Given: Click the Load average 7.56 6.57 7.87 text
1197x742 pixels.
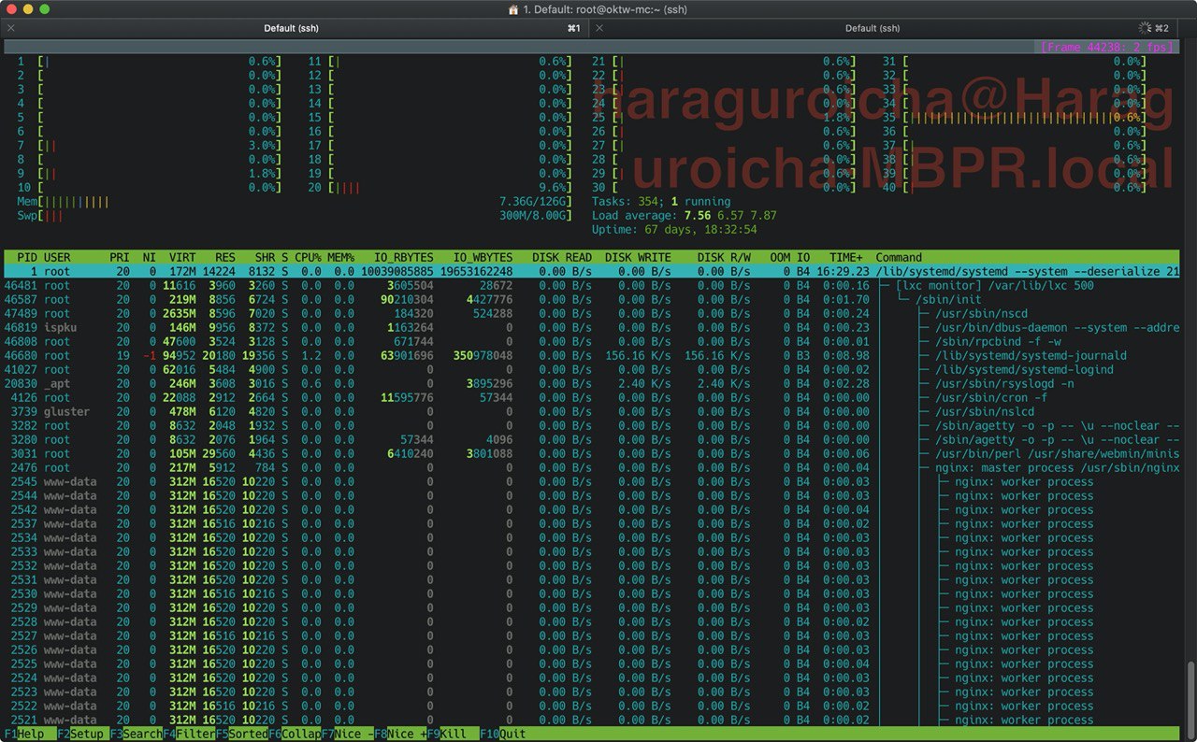Looking at the screenshot, I should 685,216.
